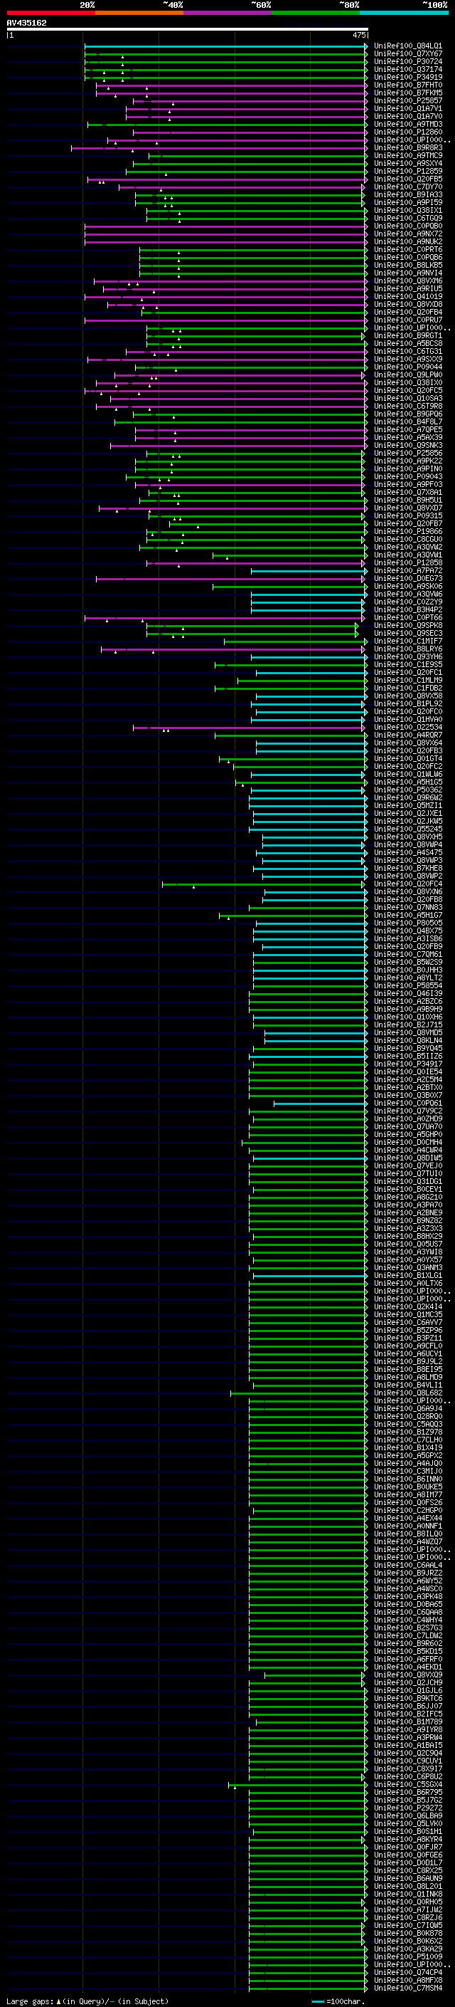Screen dimensions: 455x2007
Task: Open the UniRef100_B7FHT0 hit
Action: [x=407, y=85]
